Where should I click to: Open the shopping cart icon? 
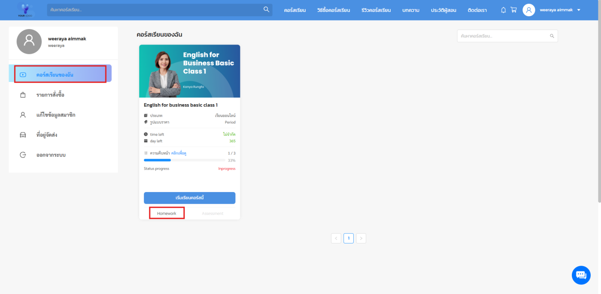click(513, 10)
